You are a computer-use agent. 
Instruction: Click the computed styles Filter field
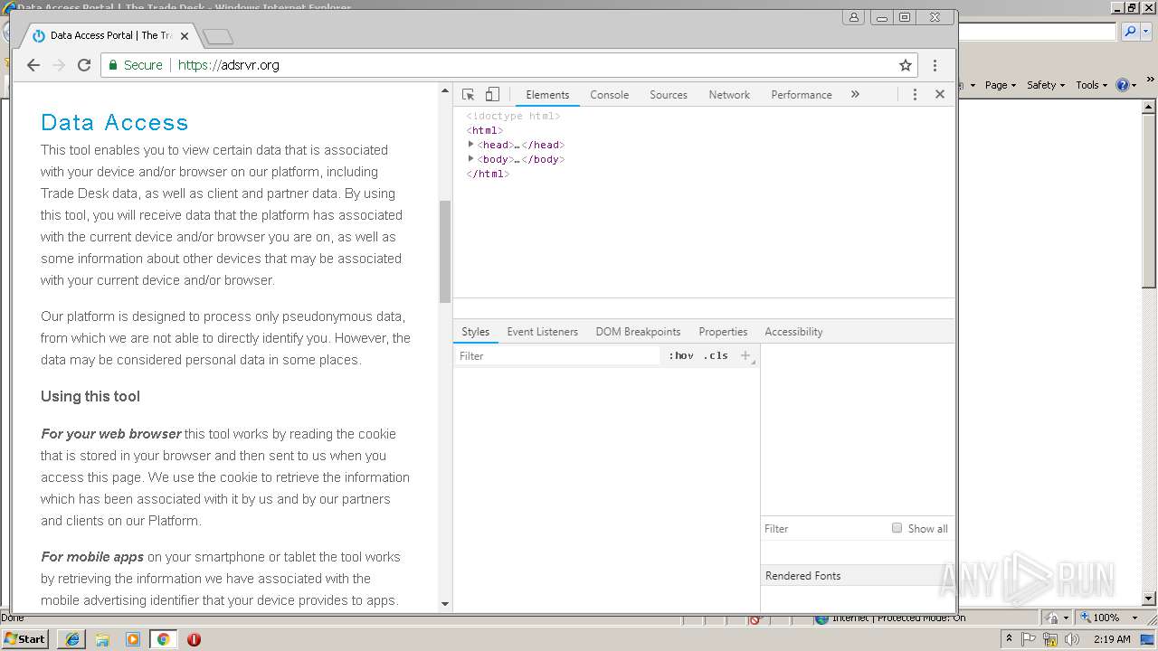pyautogui.click(x=823, y=529)
